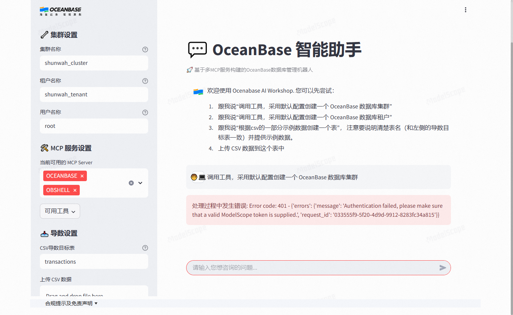Edit the transactions target table field

[94, 262]
